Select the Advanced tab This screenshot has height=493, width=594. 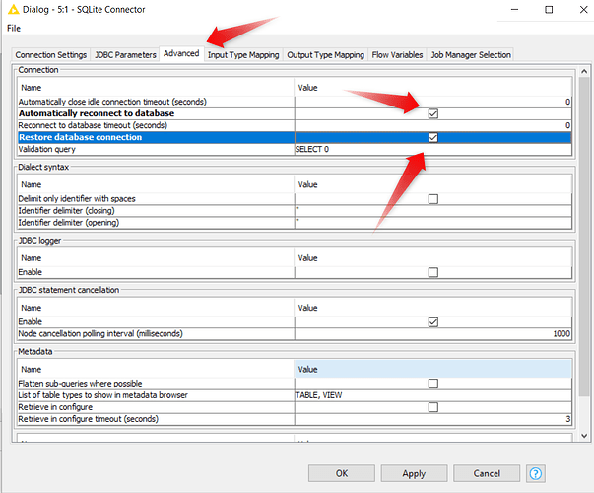181,53
